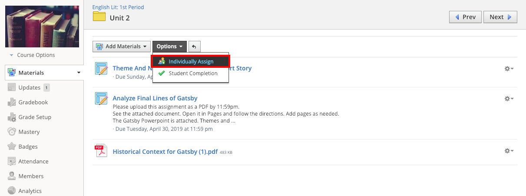Expand the Add Materials dropdown

121,47
